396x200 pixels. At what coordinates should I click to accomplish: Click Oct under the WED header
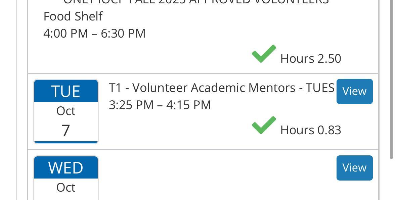[66, 187]
